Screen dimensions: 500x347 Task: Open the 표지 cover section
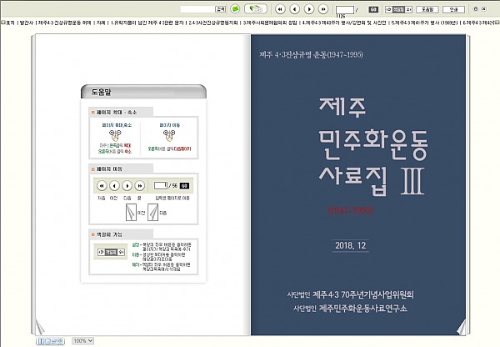[10, 23]
